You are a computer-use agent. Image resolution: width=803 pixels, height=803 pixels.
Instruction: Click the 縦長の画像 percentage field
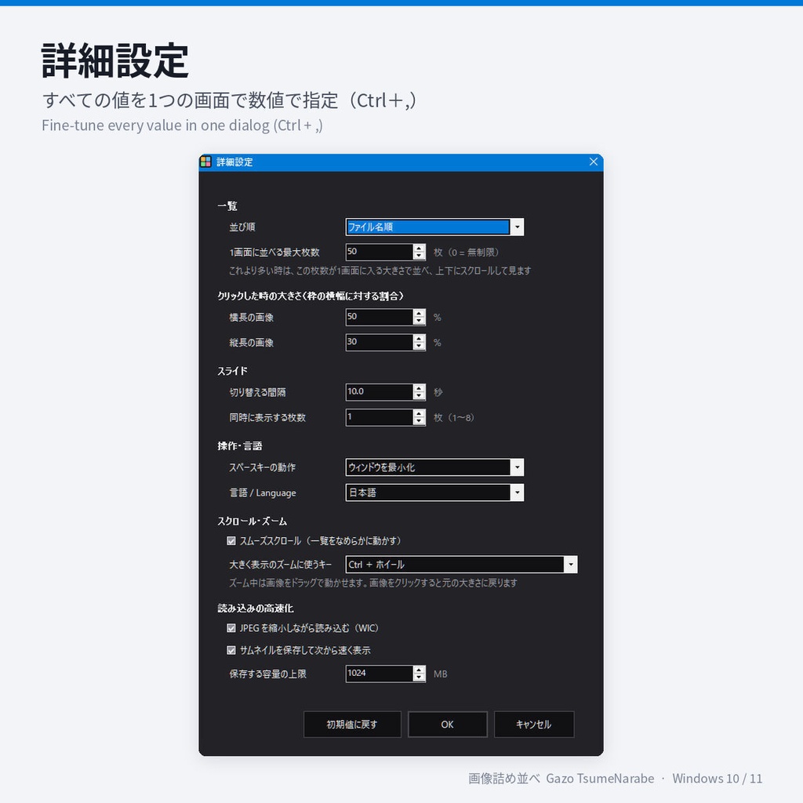(380, 342)
